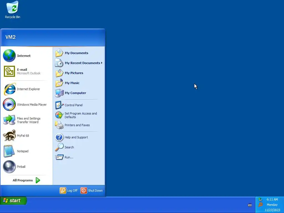This screenshot has height=213, width=284.
Task: Click the Start button
Action: (x=13, y=201)
